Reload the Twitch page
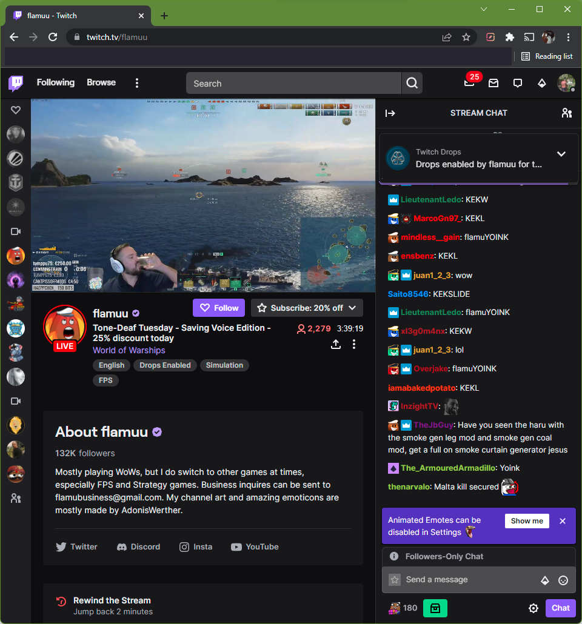The image size is (582, 624). click(53, 37)
